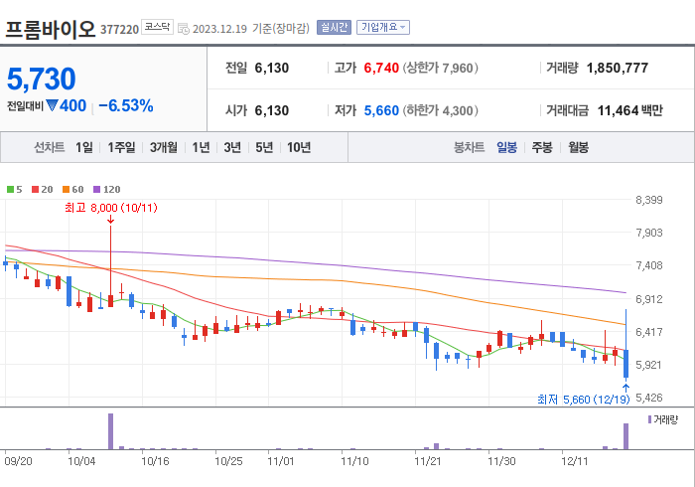The width and height of the screenshot is (695, 487).
Task: Click the purple 120-day average legend swatch
Action: 96,190
